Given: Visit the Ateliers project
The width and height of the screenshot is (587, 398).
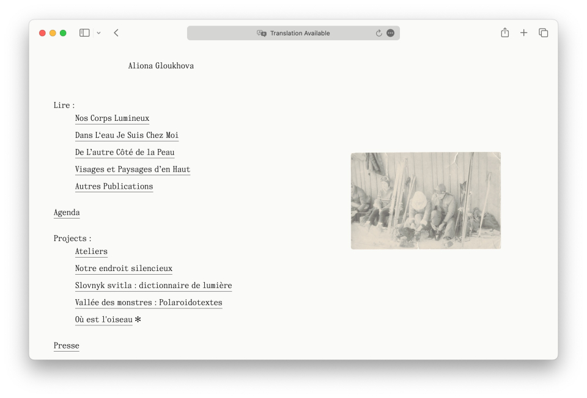Looking at the screenshot, I should [x=91, y=251].
